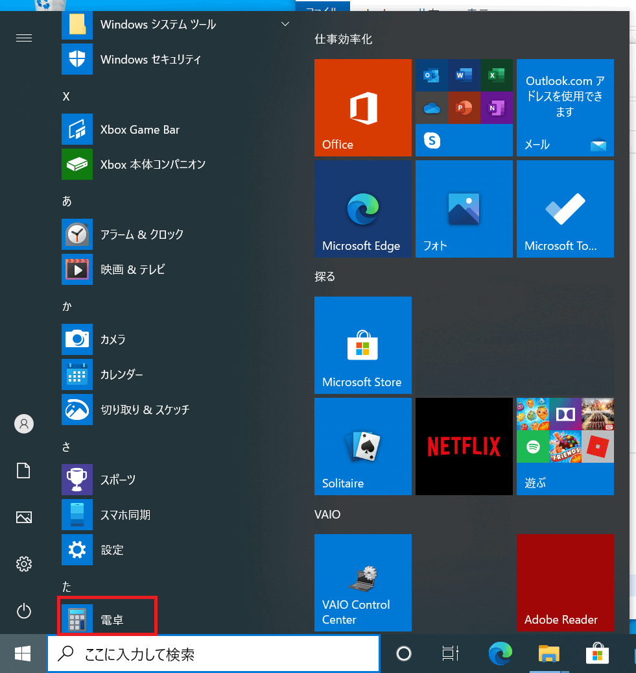Click the VAIO group heading
This screenshot has width=636, height=673.
click(327, 514)
